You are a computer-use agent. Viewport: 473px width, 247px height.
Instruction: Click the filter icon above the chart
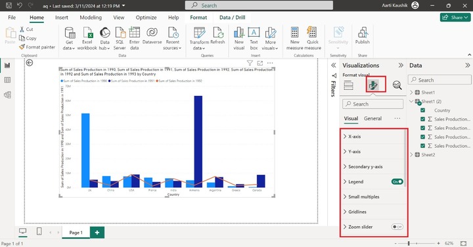click(250, 63)
